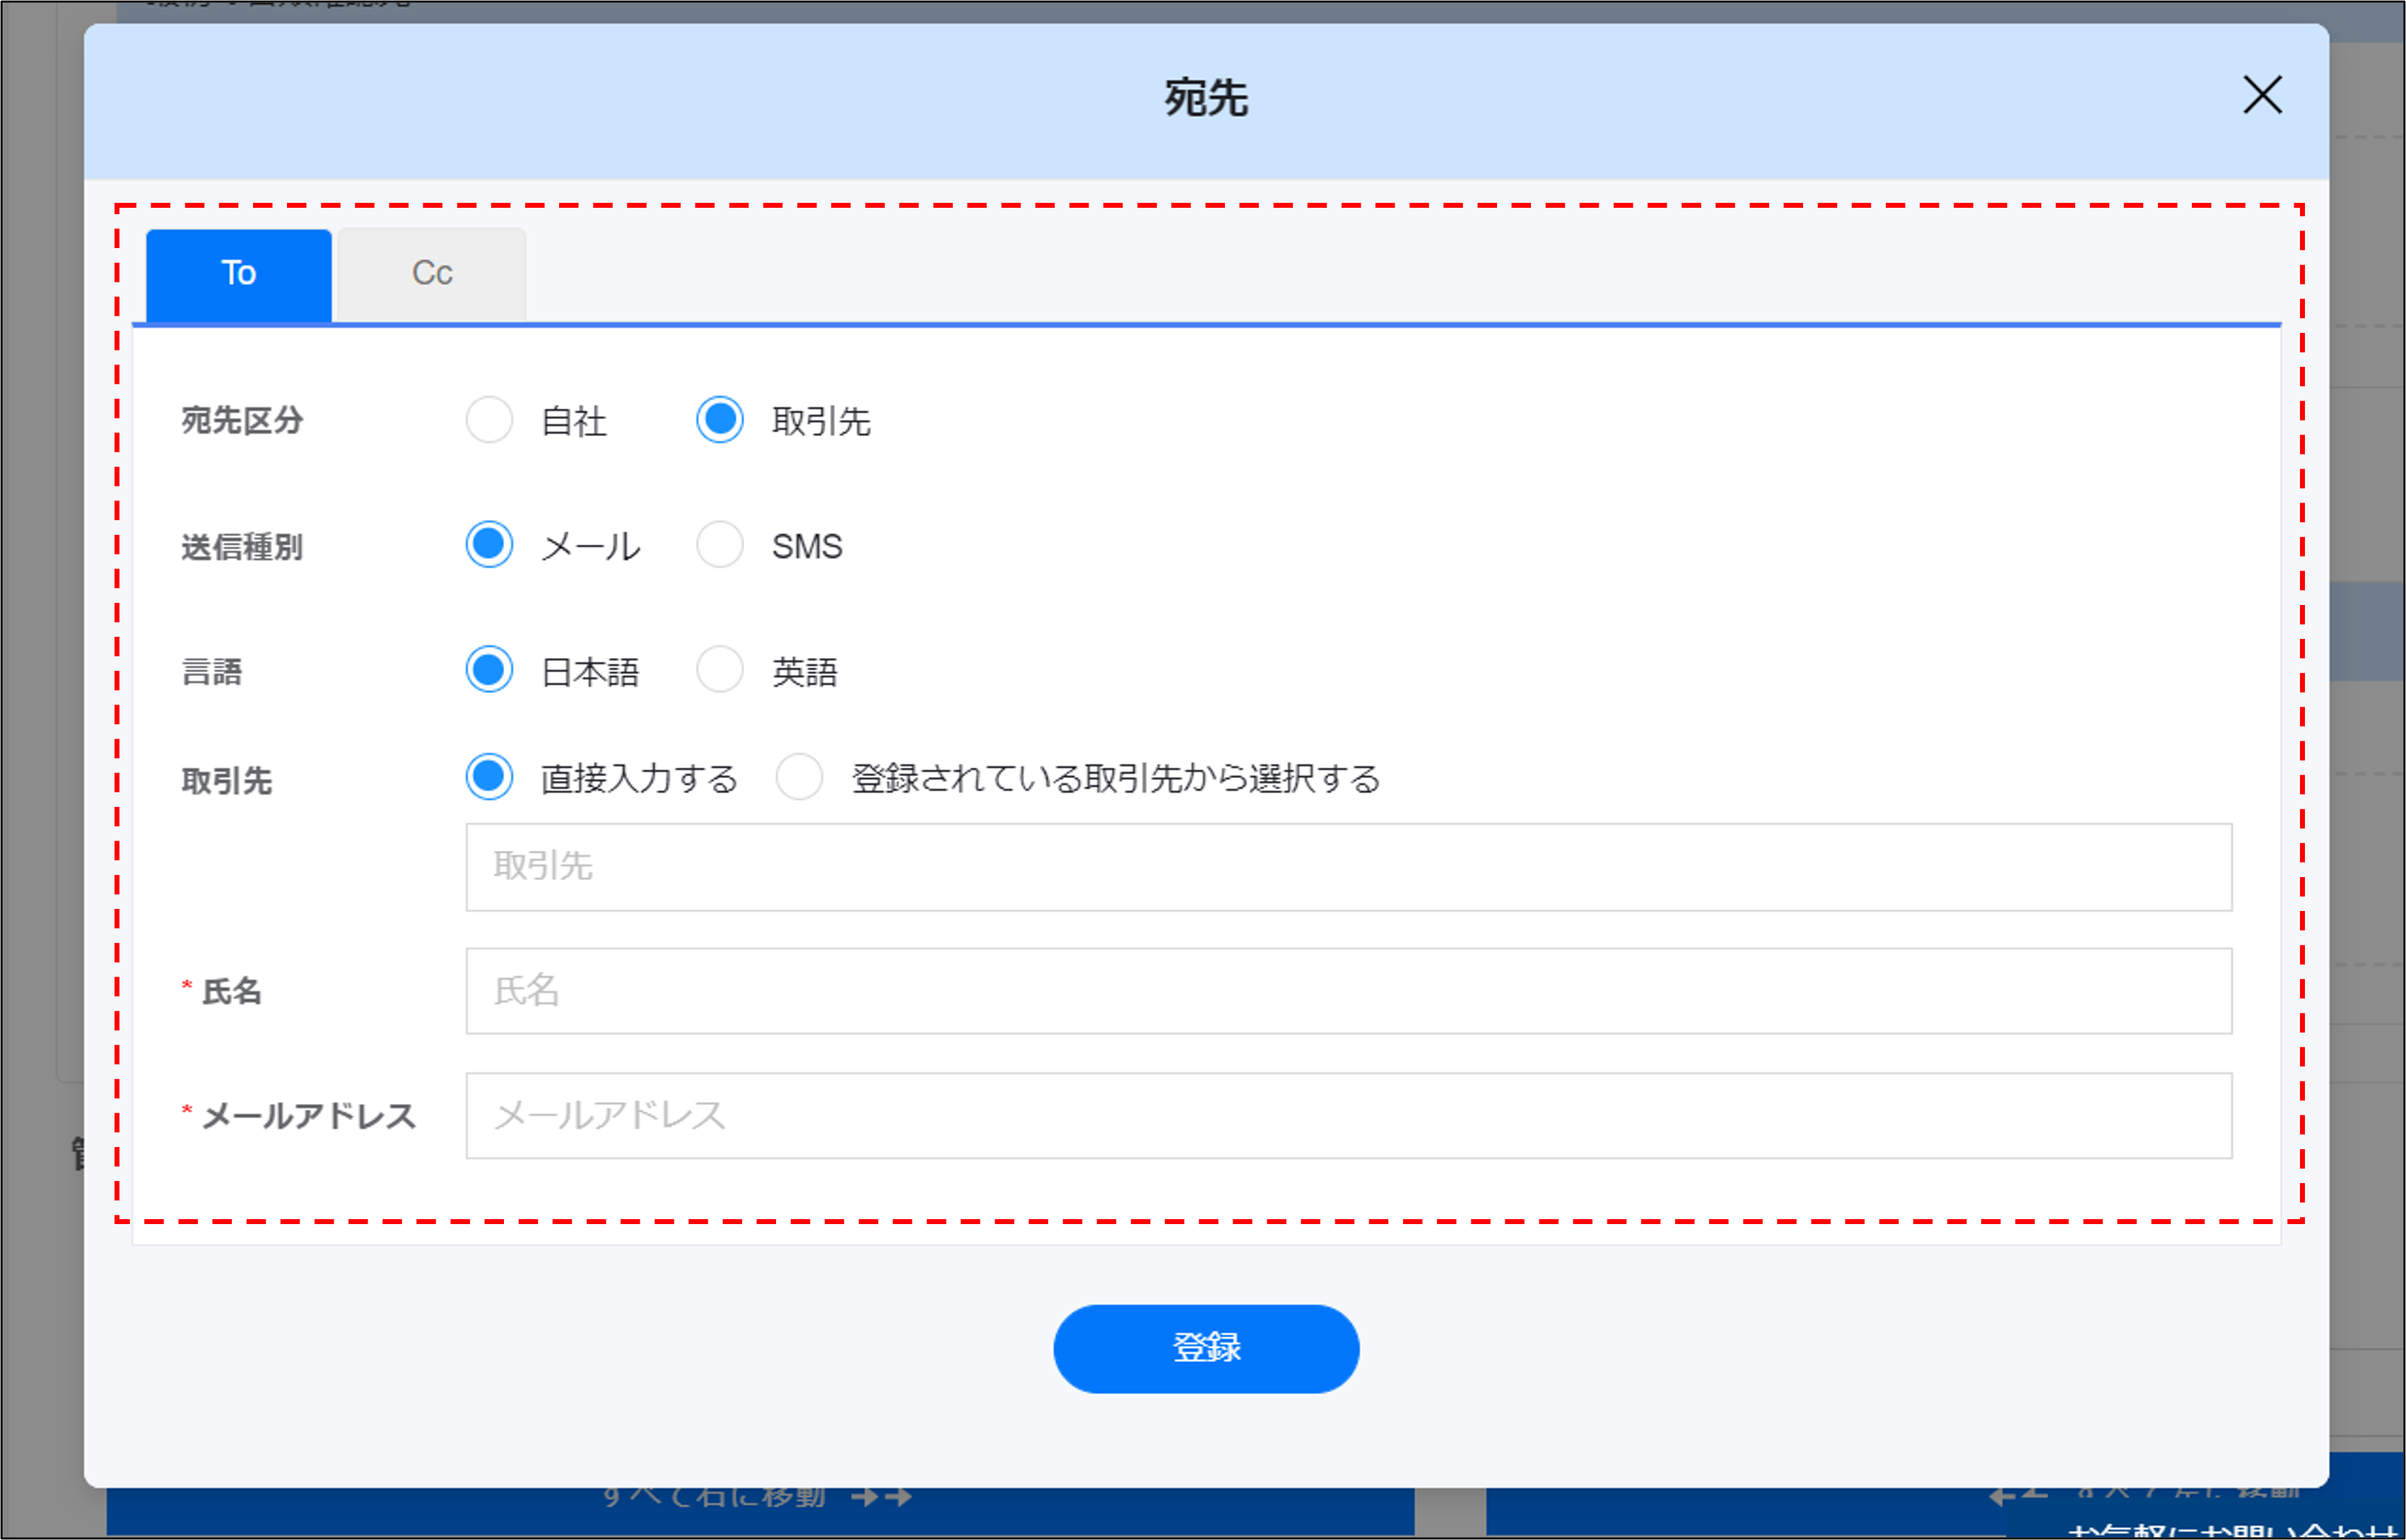Choose 取引先 for 宛先区分
This screenshot has height=1540, width=2406.
pyautogui.click(x=719, y=420)
